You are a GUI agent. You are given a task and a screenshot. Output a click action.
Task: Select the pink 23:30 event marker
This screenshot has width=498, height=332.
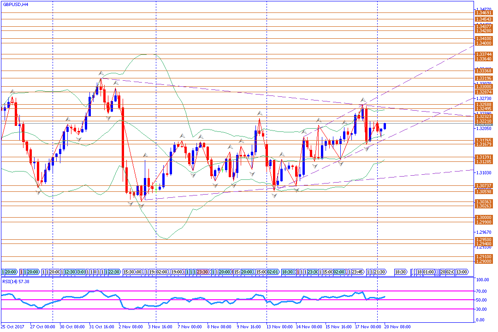click(202, 272)
